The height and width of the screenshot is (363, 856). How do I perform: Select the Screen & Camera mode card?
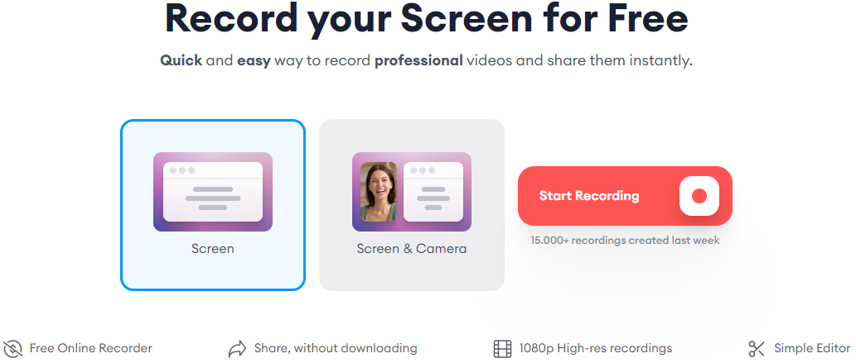click(x=412, y=205)
